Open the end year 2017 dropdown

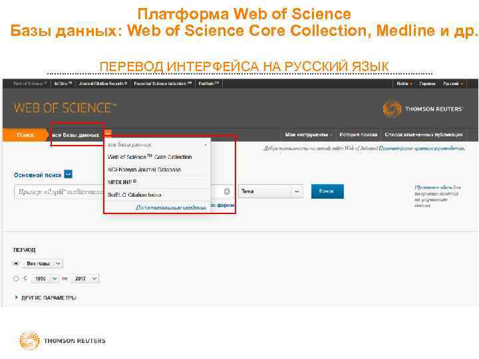(85, 279)
